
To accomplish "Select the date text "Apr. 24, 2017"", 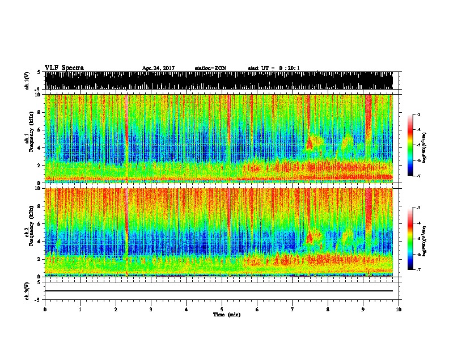I will point(158,68).
